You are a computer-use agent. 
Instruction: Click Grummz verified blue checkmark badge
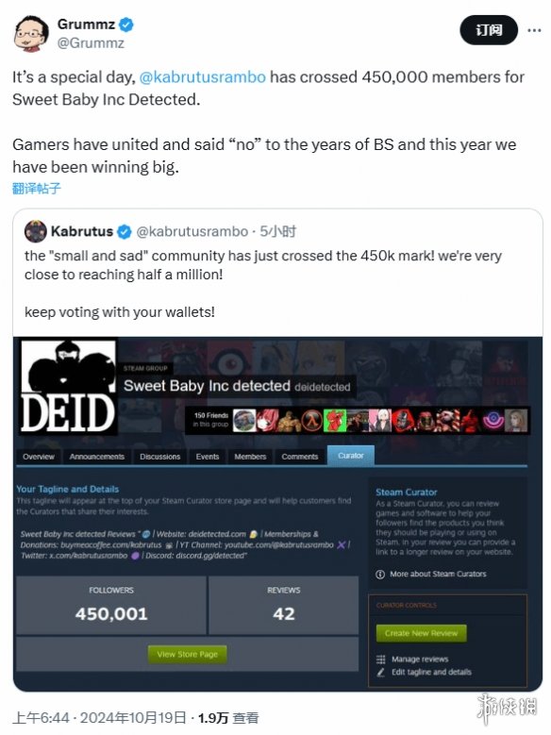pyautogui.click(x=125, y=25)
